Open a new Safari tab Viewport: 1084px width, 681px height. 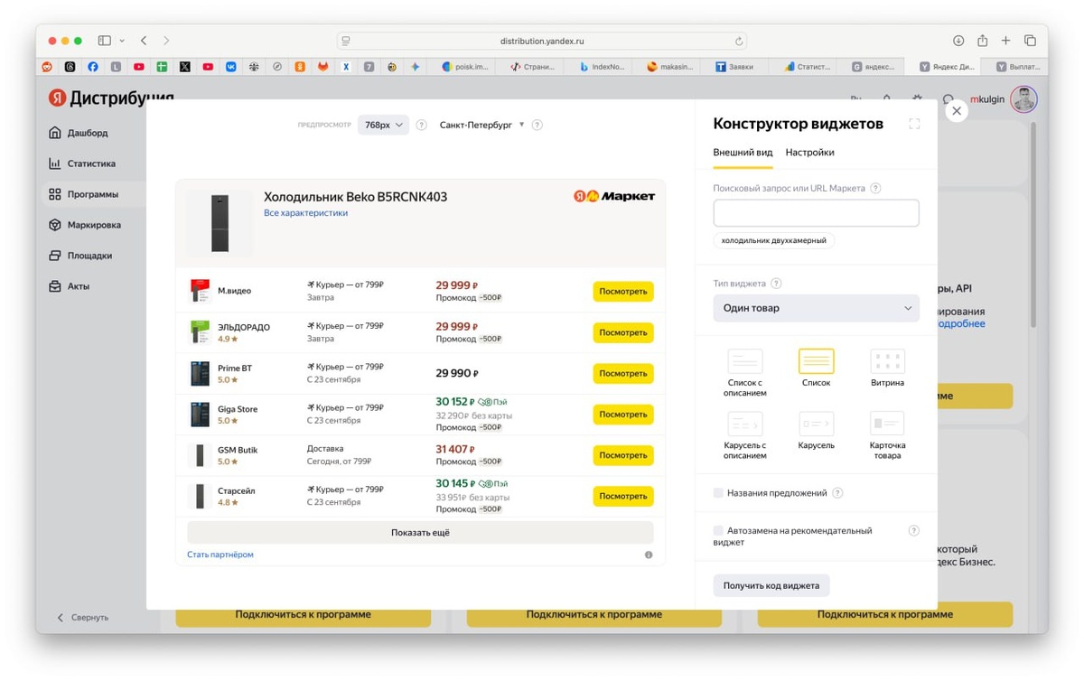[x=1005, y=41]
